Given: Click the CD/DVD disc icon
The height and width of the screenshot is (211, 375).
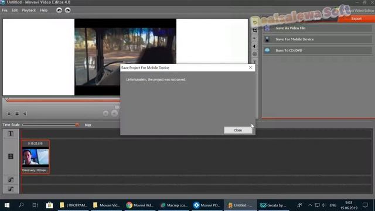Looking at the screenshot, I should [267, 50].
